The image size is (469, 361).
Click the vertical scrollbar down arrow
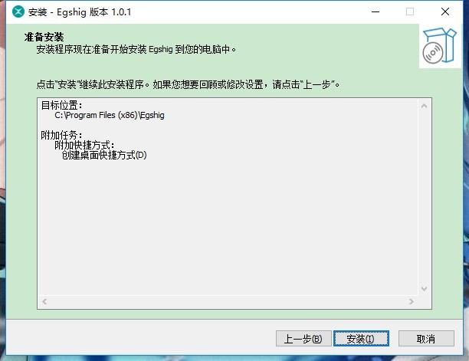tap(424, 289)
